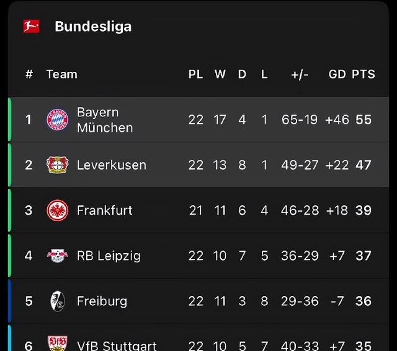Open RB Leipzig team row

pos(198,256)
